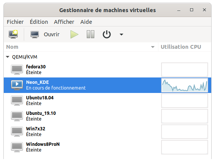Viewport: 215px width, 164px height.
Task: Toggle sort order on Nom column arrow
Action: click(x=153, y=47)
